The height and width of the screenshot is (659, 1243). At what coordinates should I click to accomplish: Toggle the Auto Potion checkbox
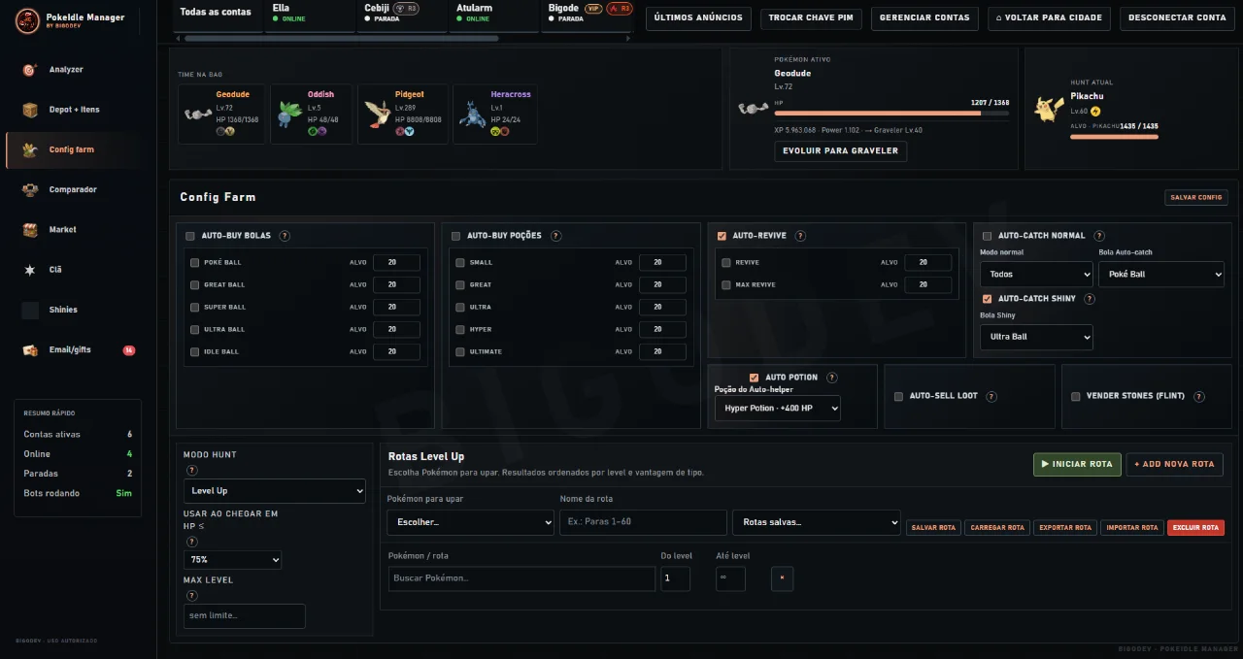pos(755,378)
